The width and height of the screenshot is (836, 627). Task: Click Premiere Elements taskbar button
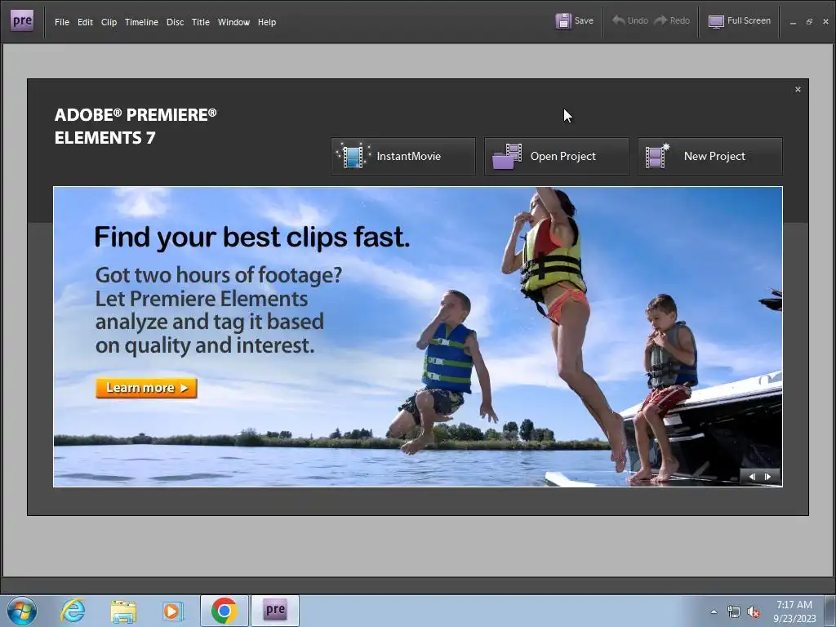coord(275,611)
